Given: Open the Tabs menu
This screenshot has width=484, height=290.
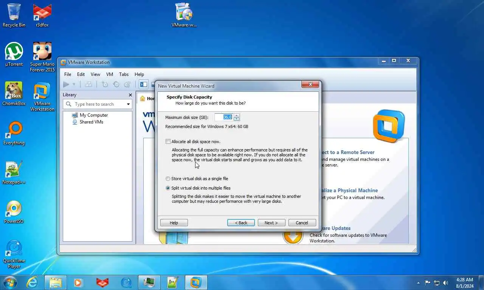Looking at the screenshot, I should [x=124, y=74].
